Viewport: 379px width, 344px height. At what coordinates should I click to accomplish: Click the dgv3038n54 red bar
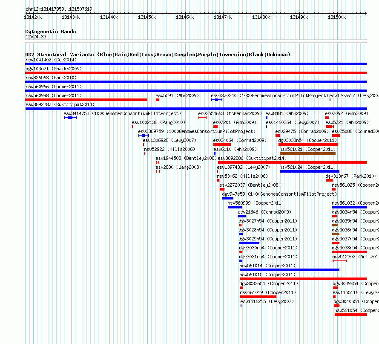(x=350, y=252)
